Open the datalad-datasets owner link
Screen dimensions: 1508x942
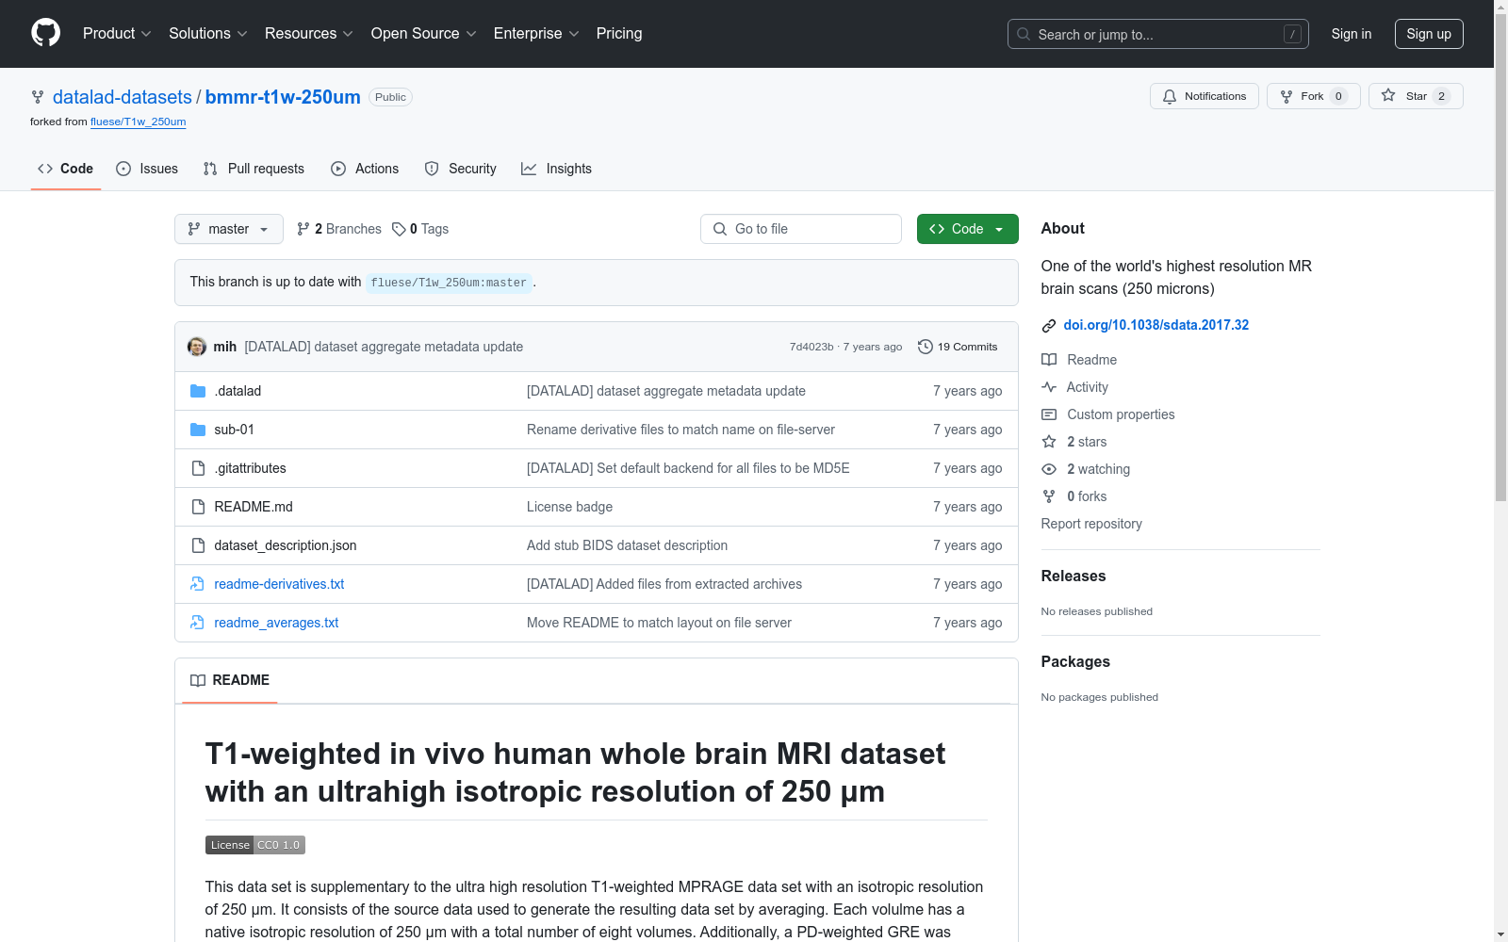[x=123, y=97]
